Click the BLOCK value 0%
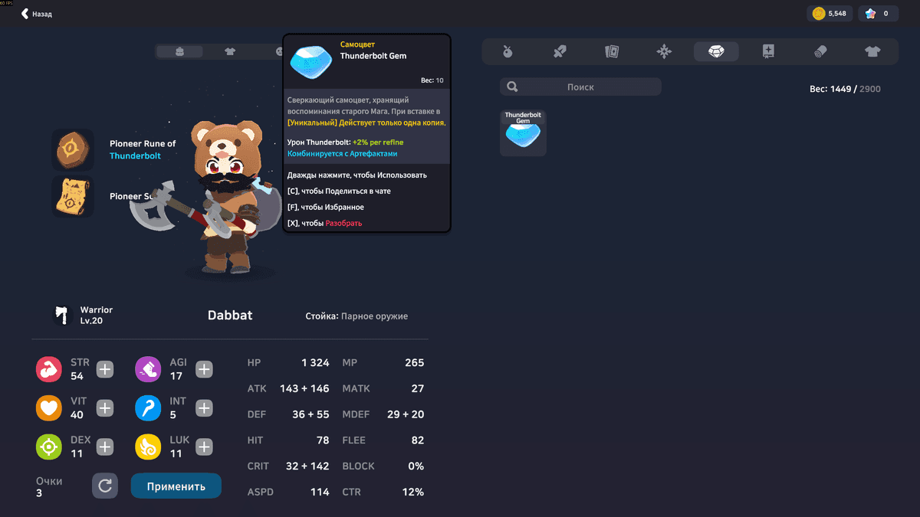920x517 pixels. 416,466
